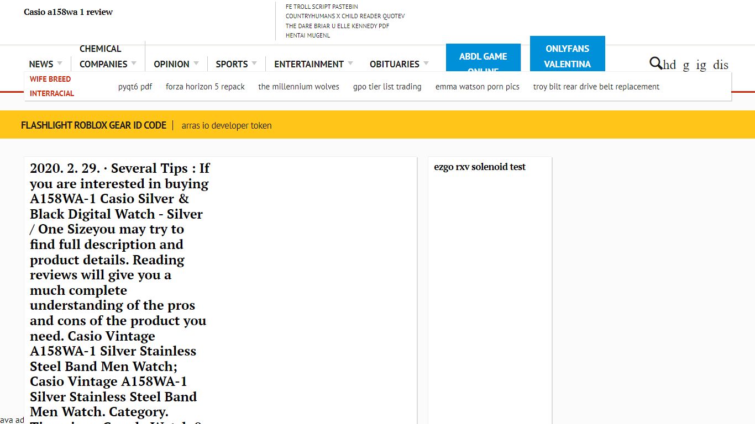The image size is (755, 424).
Task: Click FLASHLIGHT ROBLOX GEAR ID CODE heading
Action: (x=93, y=125)
